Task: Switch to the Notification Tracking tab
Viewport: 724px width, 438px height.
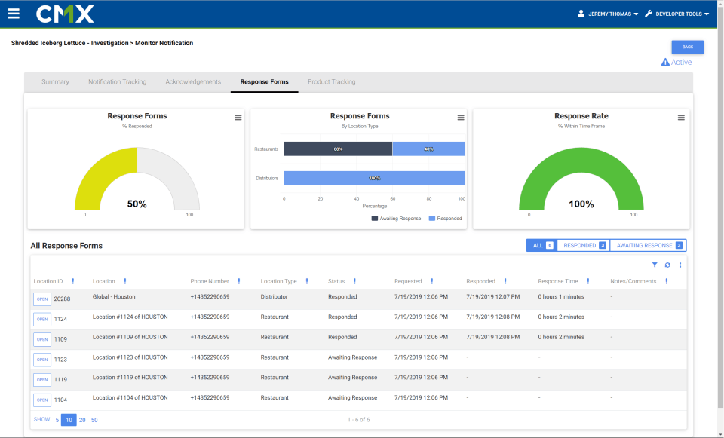Action: 117,81
